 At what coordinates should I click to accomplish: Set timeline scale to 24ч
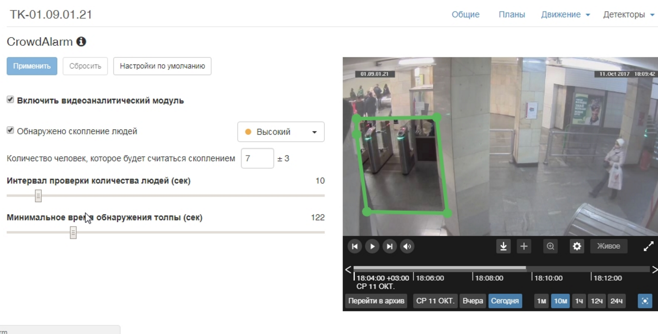tap(616, 301)
